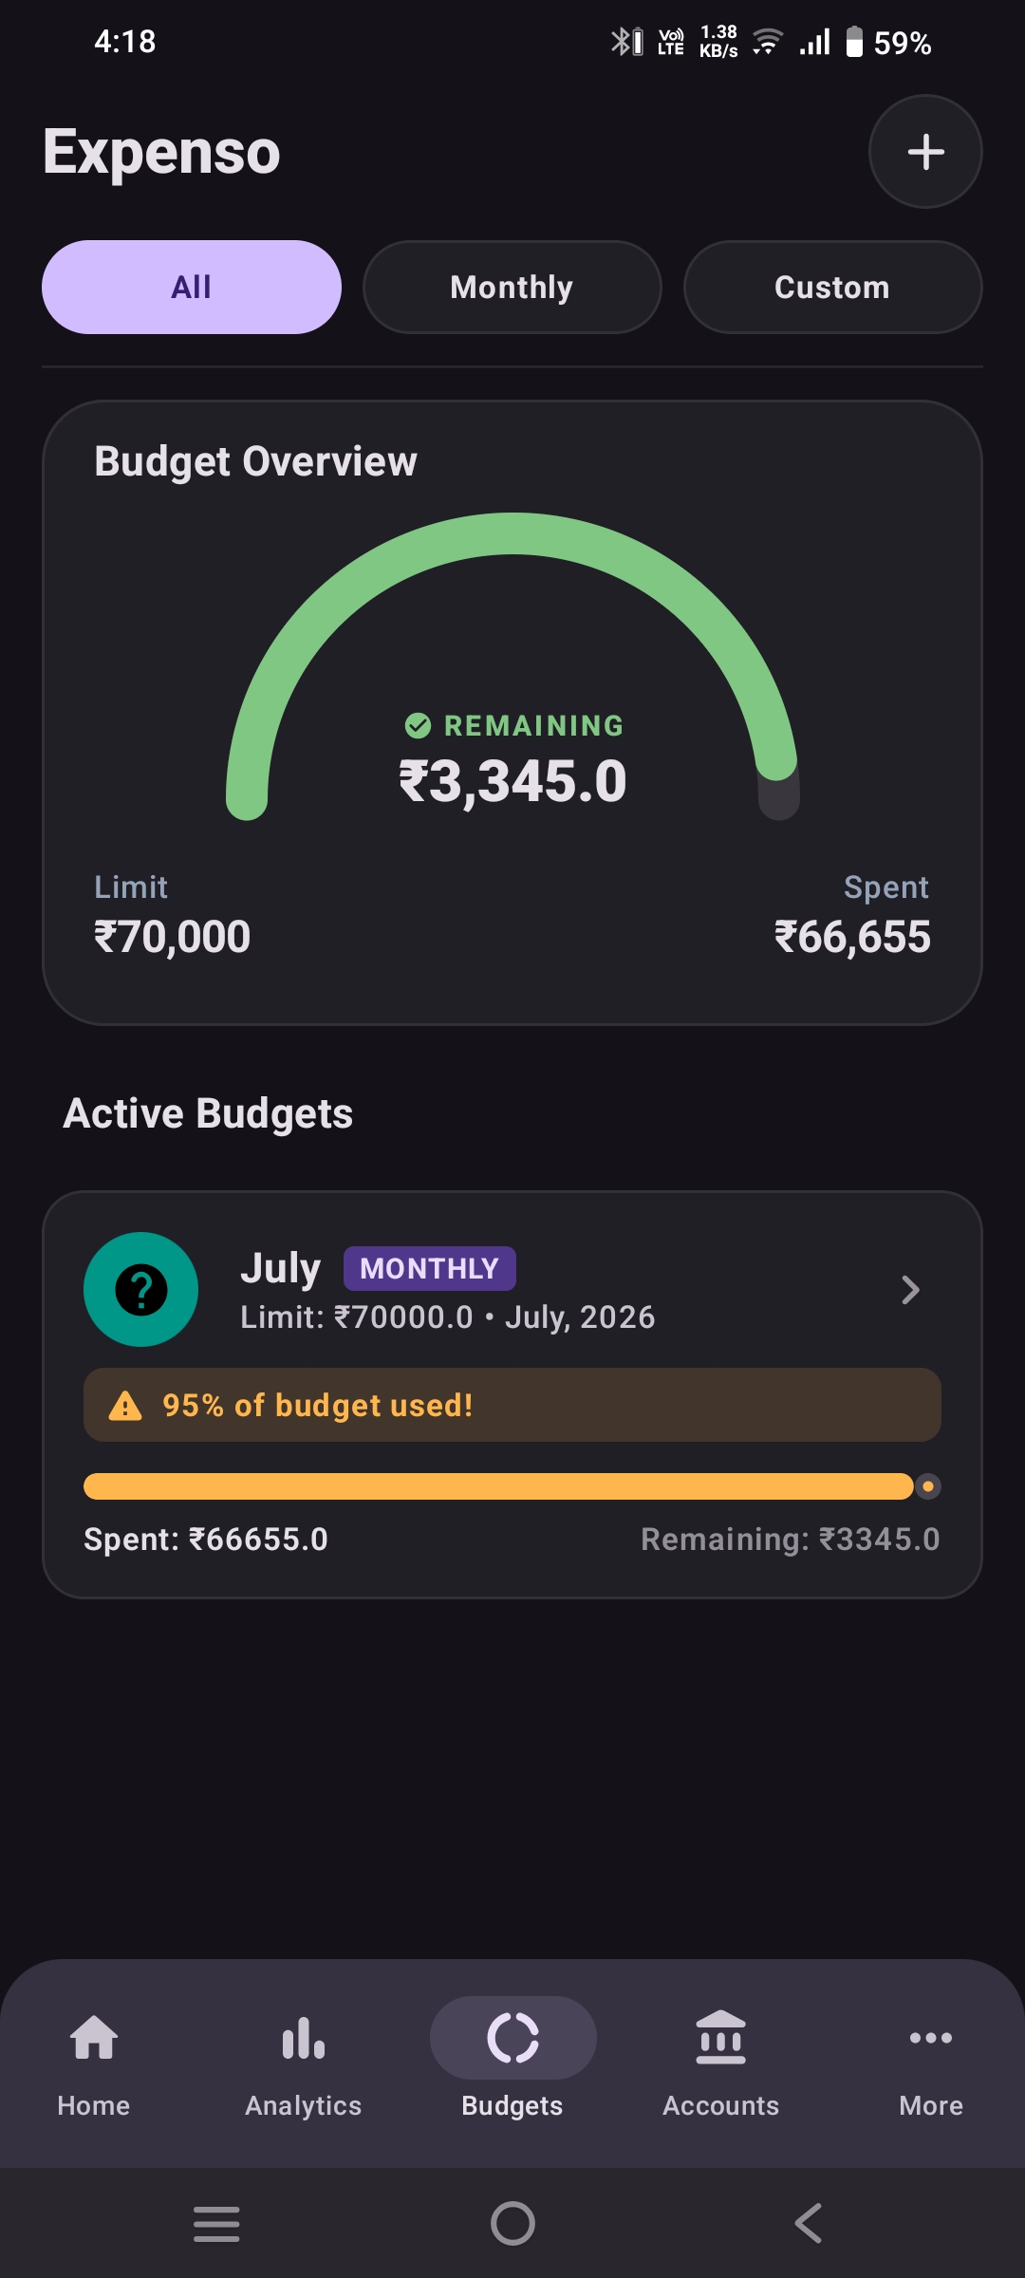Expand July budget using the chevron arrow
Viewport: 1025px width, 2278px height.
(x=910, y=1290)
